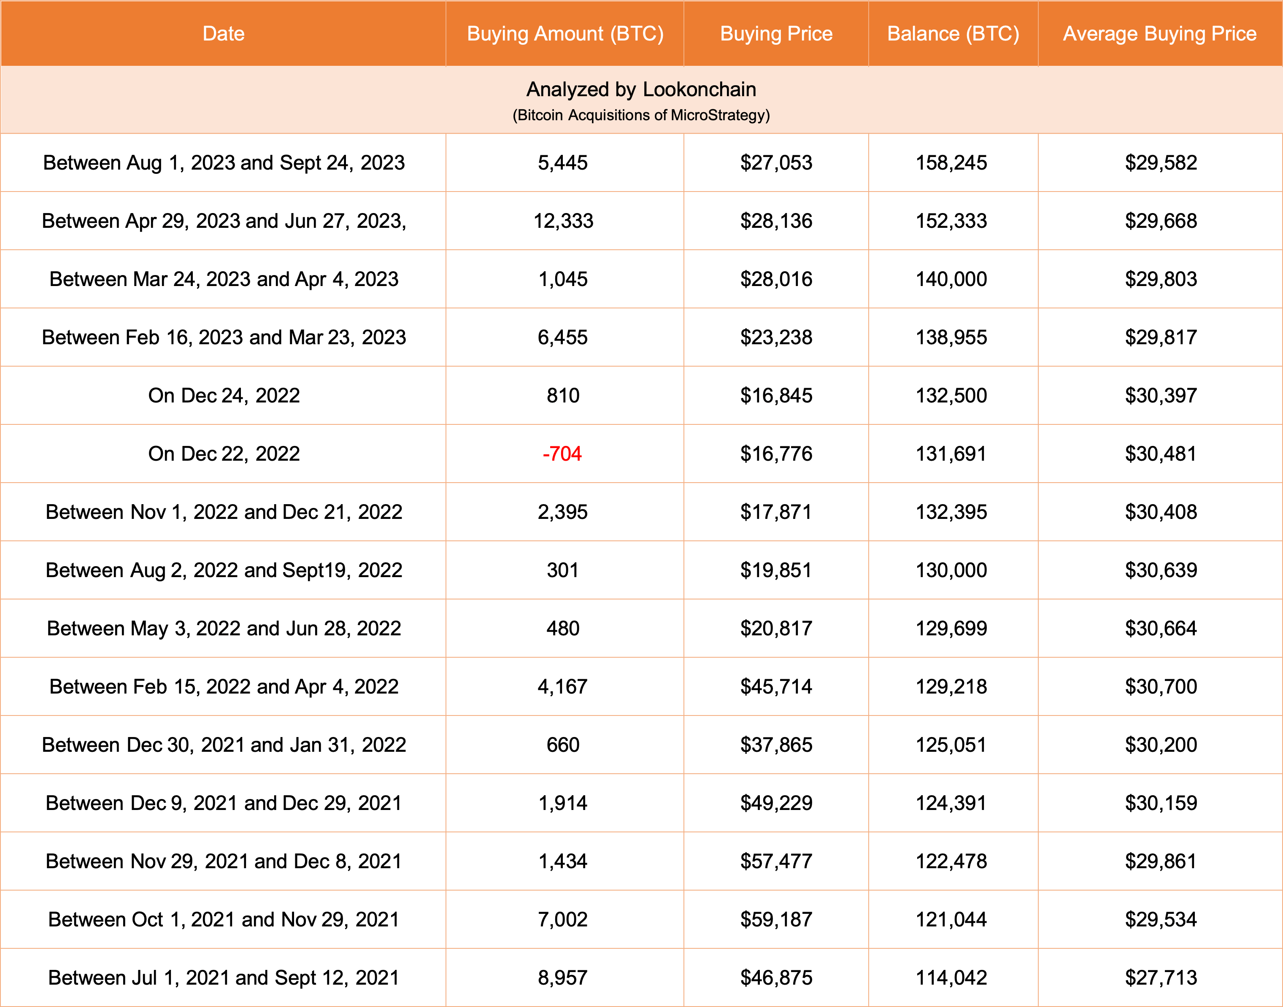Click the On Dec 24, 2022 date cell
The height and width of the screenshot is (1007, 1283).
pos(224,395)
